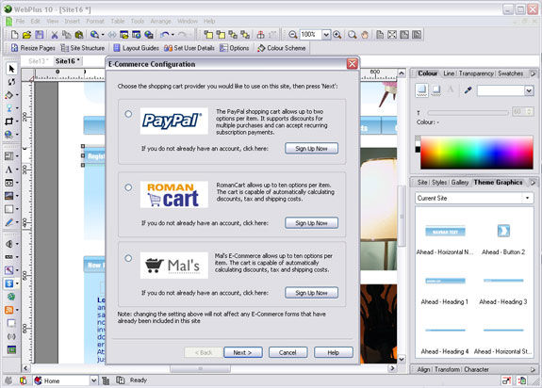542x388 pixels.
Task: Open the zoom percentage dropdown
Action: (326, 35)
